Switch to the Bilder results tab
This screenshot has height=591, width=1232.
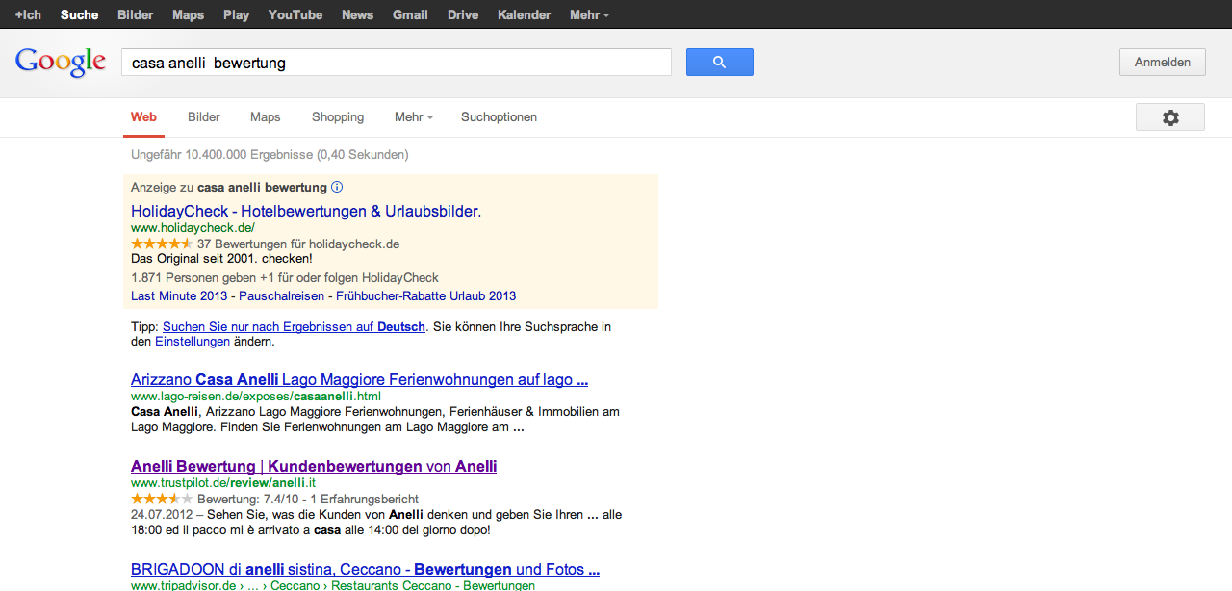(204, 117)
